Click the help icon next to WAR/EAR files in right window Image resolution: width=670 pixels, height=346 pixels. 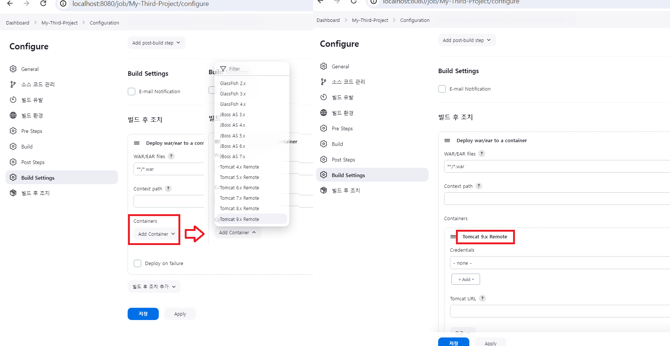(x=482, y=154)
